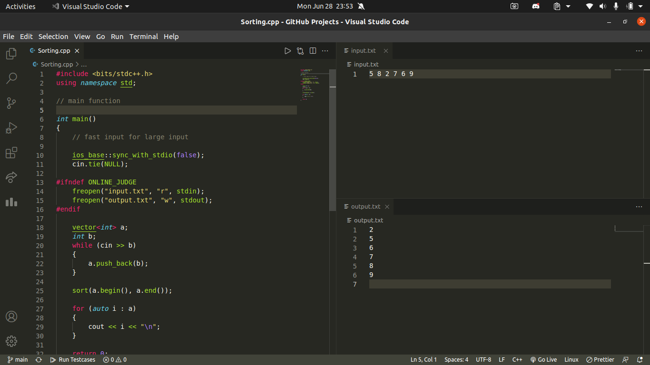Open the Source Control icon in activity bar
This screenshot has width=650, height=365.
[x=11, y=103]
